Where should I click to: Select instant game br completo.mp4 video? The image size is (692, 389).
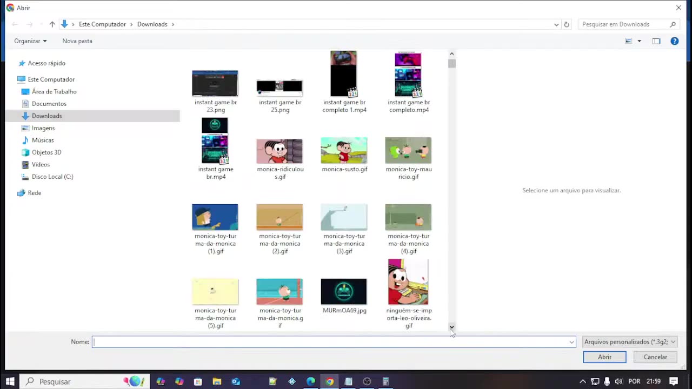coord(408,82)
